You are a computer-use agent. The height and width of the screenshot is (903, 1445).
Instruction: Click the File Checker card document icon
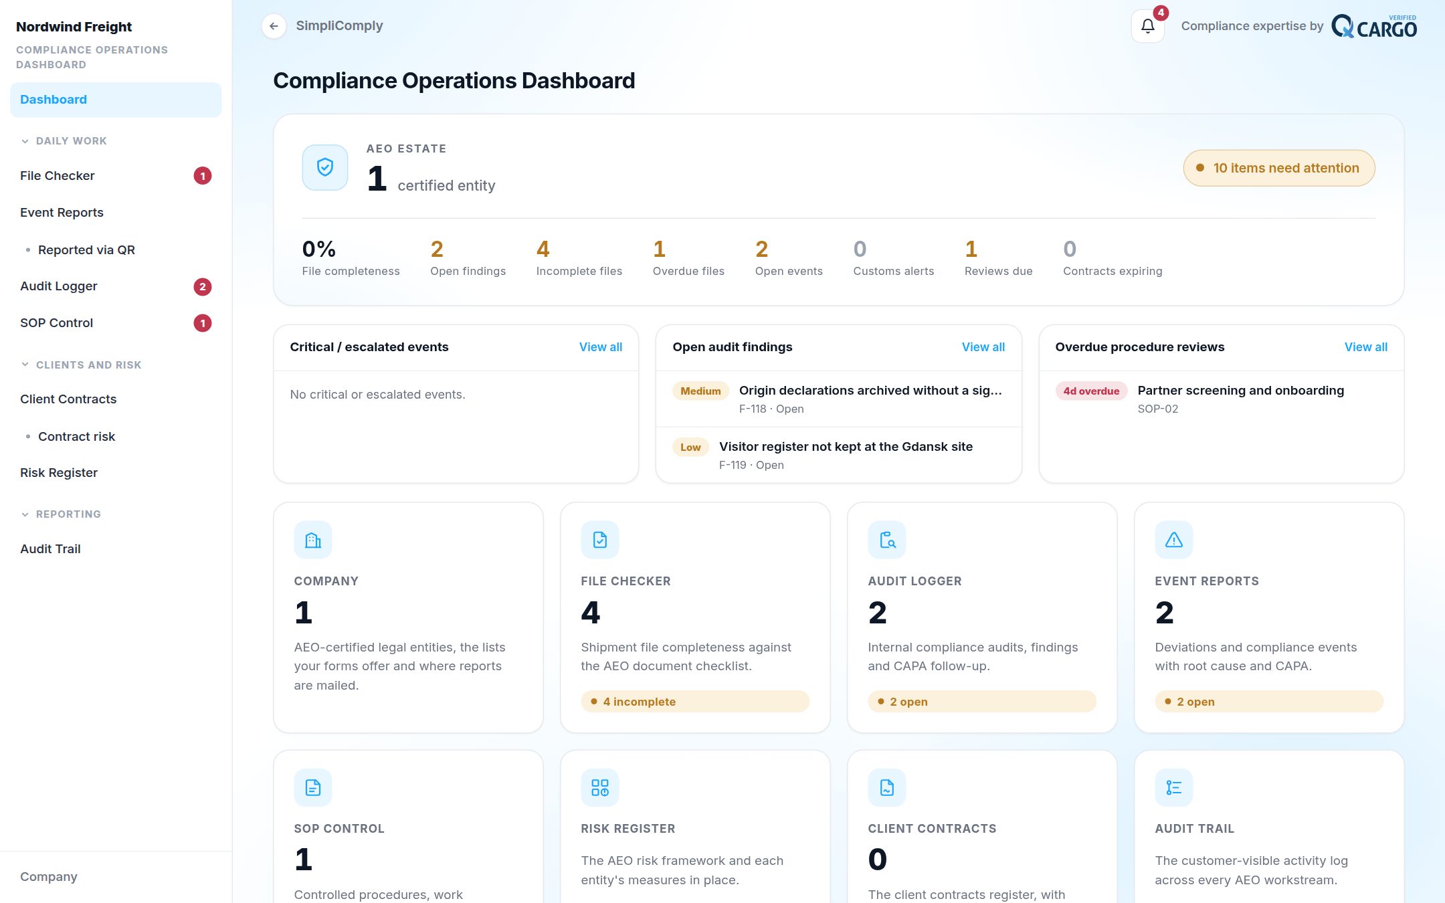600,540
